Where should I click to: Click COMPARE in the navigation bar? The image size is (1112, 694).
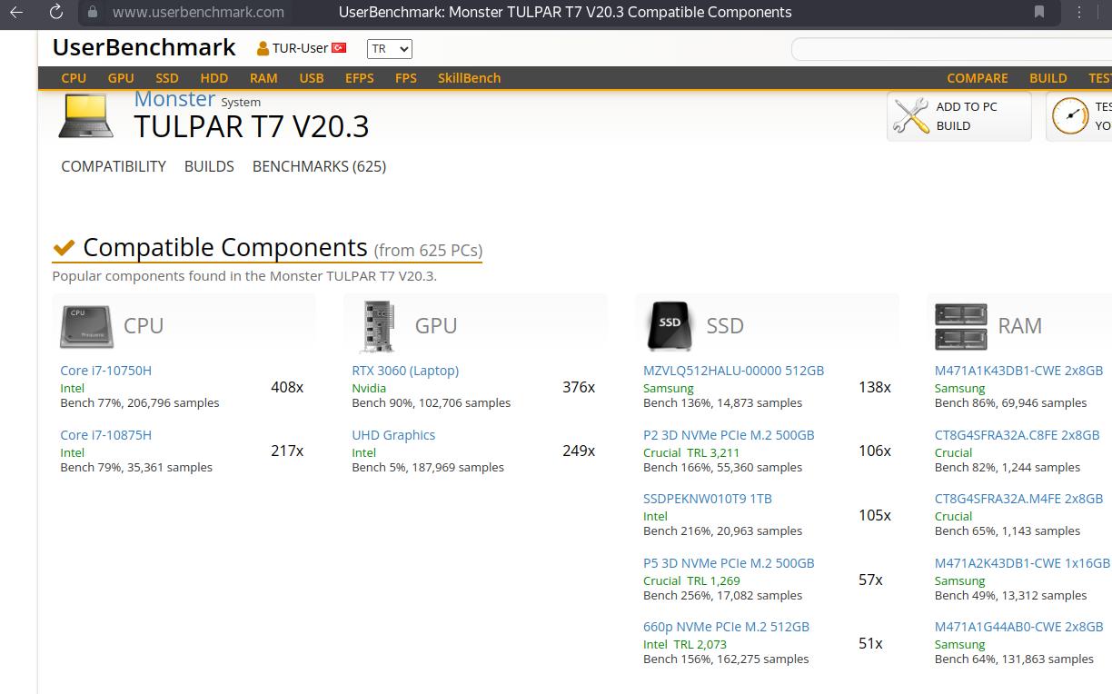point(978,78)
